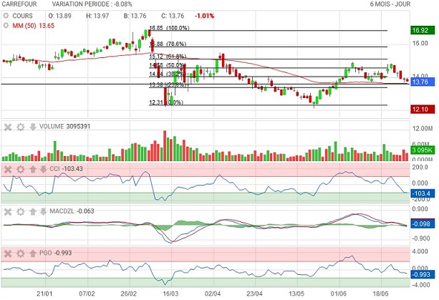439x300 pixels.
Task: Click the 6 MOIS - JOUR period label
Action: tap(390, 4)
